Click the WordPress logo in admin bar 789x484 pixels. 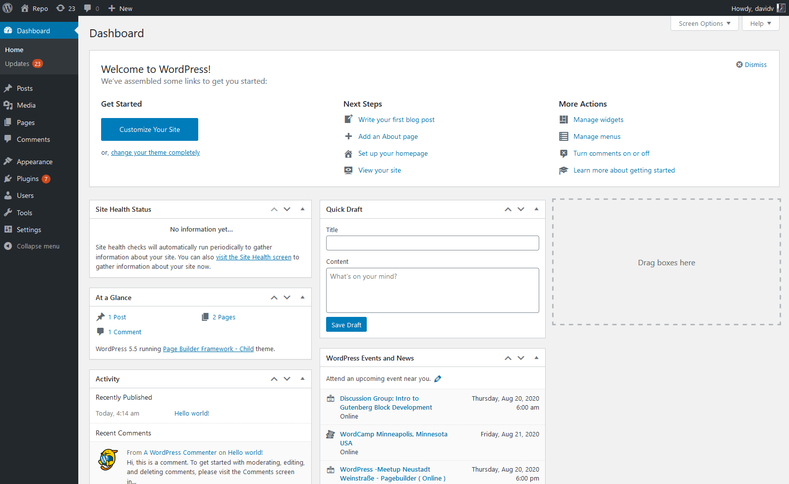pyautogui.click(x=7, y=8)
